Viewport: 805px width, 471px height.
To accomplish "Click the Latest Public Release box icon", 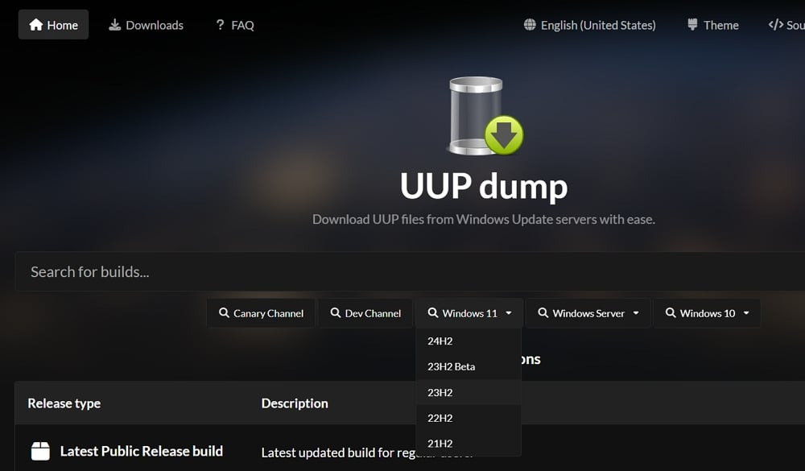I will pos(40,451).
